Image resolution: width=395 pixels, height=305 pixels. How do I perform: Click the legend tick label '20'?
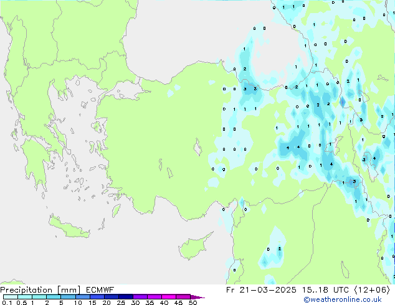click(x=107, y=303)
